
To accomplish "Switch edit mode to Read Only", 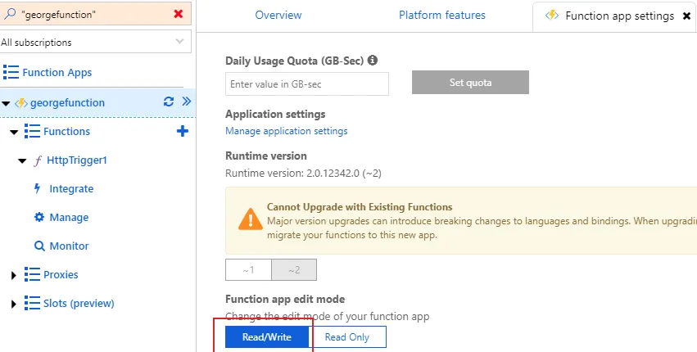I will tap(347, 336).
